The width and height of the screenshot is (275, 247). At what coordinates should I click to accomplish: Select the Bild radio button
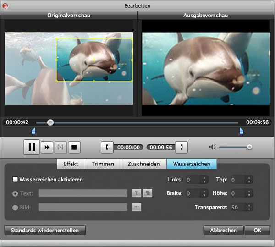[15, 207]
